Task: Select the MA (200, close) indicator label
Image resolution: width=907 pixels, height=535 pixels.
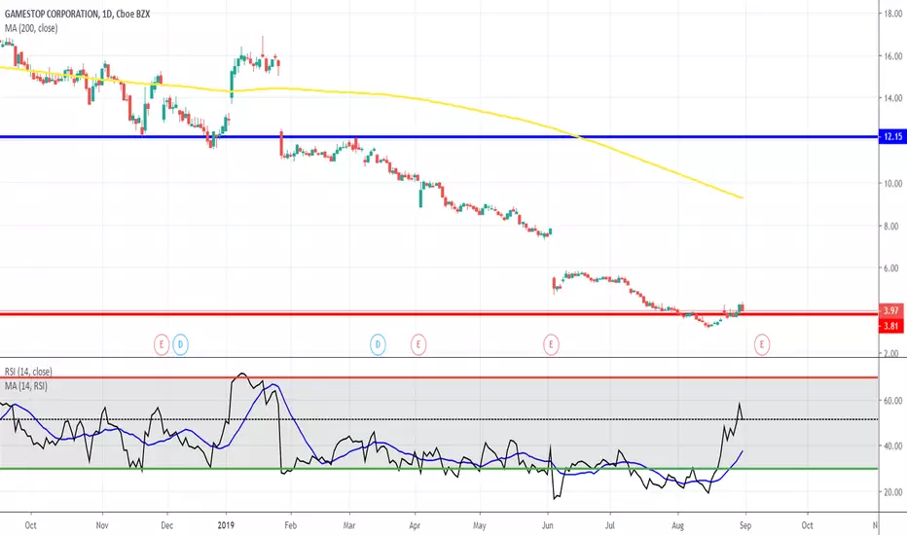Action: [x=31, y=28]
